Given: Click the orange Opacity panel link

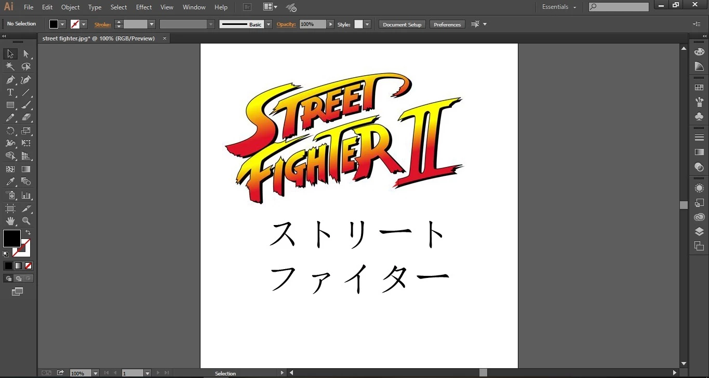Looking at the screenshot, I should pos(286,24).
